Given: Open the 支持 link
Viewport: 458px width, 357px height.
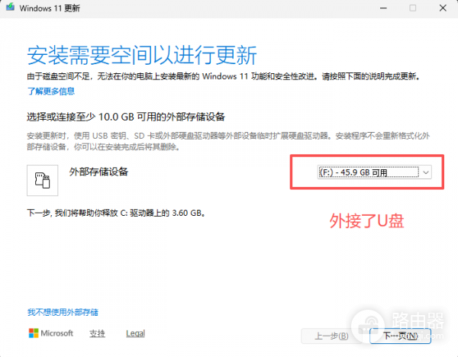Looking at the screenshot, I should tap(97, 333).
